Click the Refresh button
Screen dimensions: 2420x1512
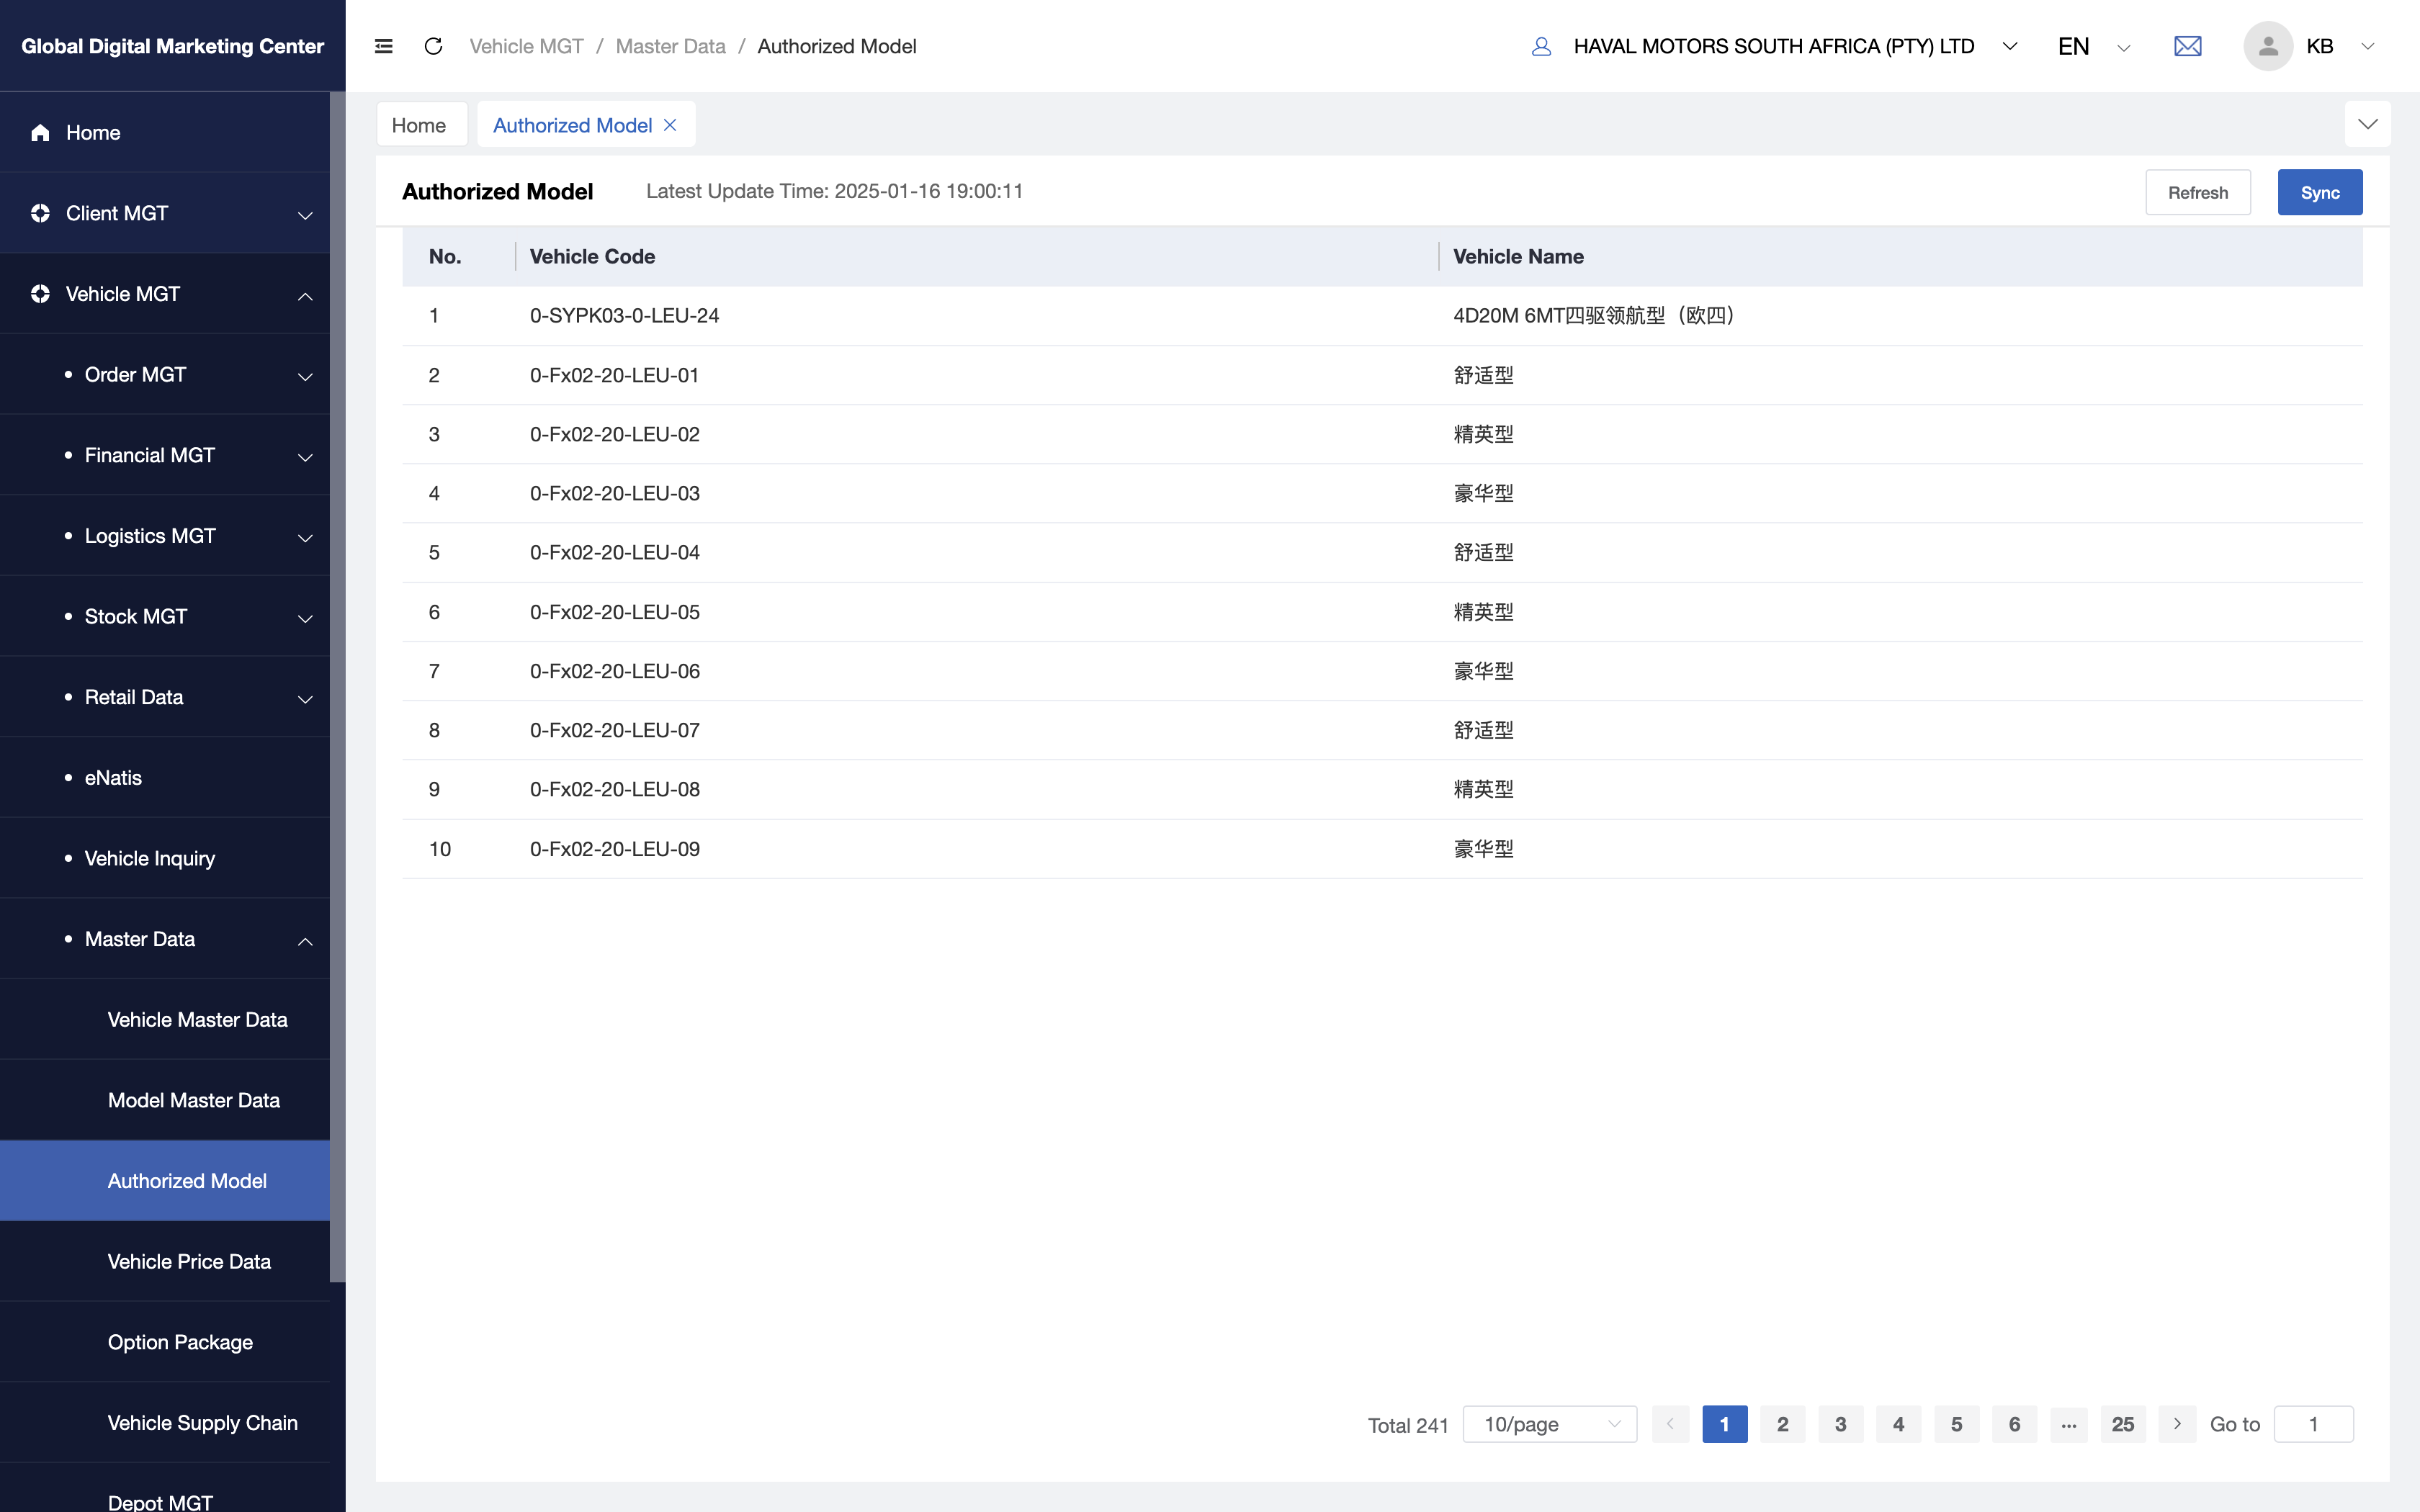2197,192
